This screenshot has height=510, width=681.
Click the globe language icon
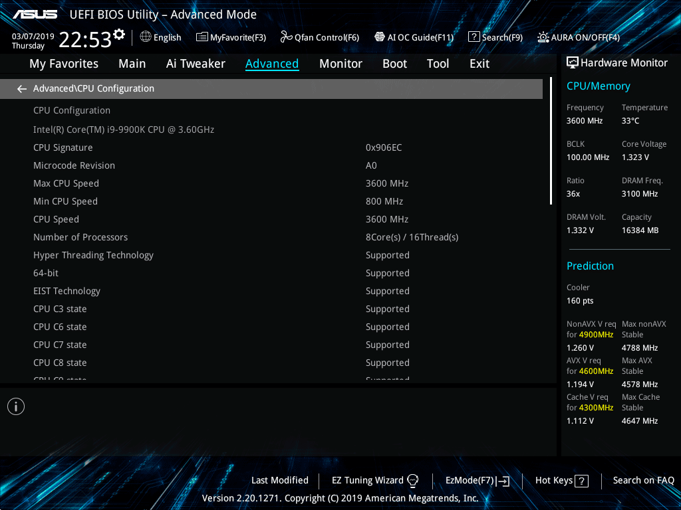[146, 37]
